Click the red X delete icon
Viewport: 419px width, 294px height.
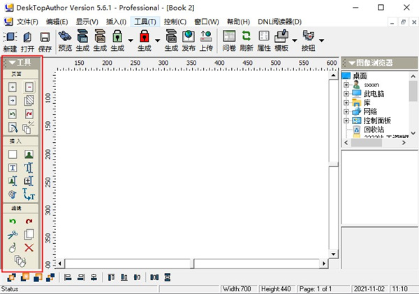click(x=29, y=247)
